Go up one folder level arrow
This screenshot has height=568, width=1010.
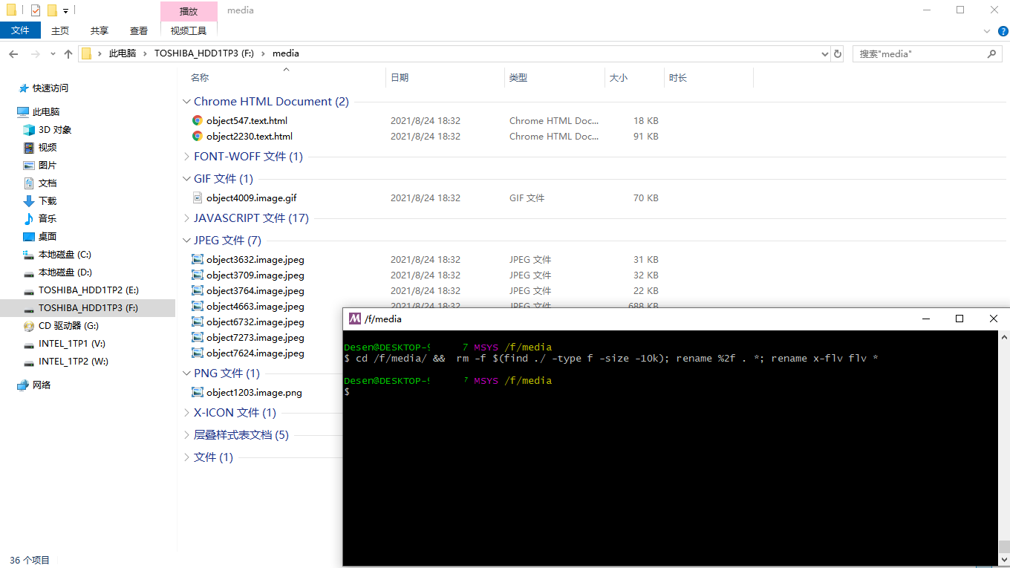pyautogui.click(x=68, y=53)
